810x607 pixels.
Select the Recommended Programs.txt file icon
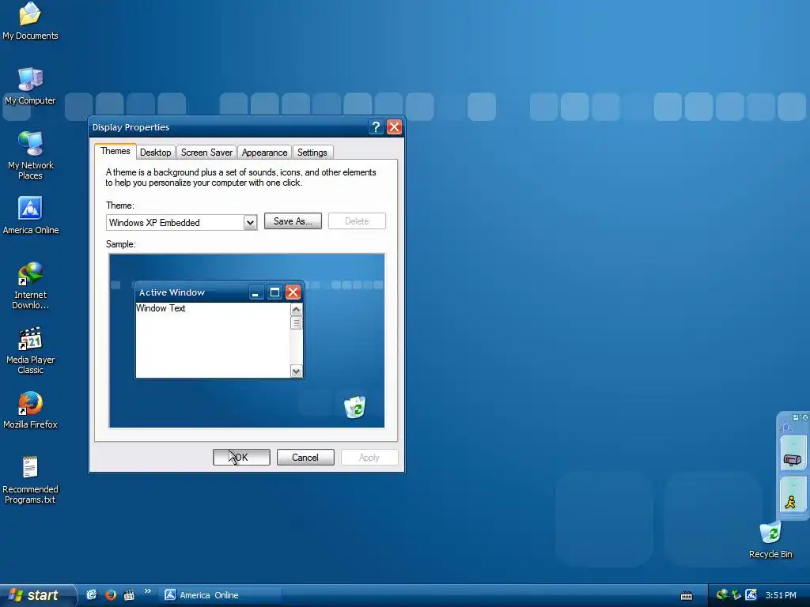click(x=30, y=480)
